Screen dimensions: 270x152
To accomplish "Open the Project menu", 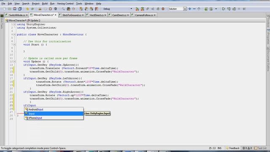I will tap(35, 3).
